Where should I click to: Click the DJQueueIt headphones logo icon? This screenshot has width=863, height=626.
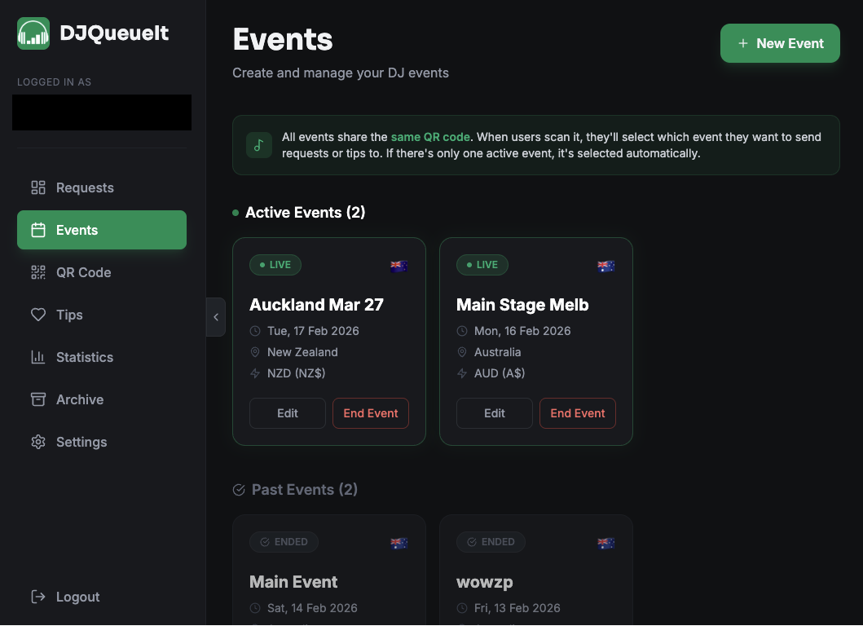33,33
